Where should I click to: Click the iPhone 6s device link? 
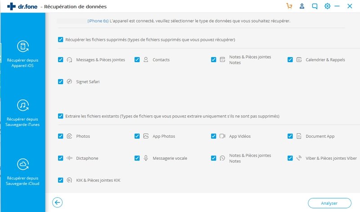(x=98, y=21)
